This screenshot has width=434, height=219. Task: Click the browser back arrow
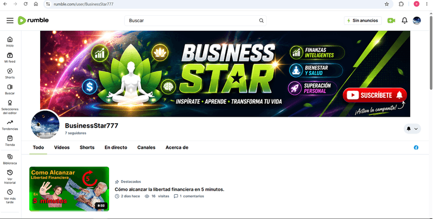[5, 4]
